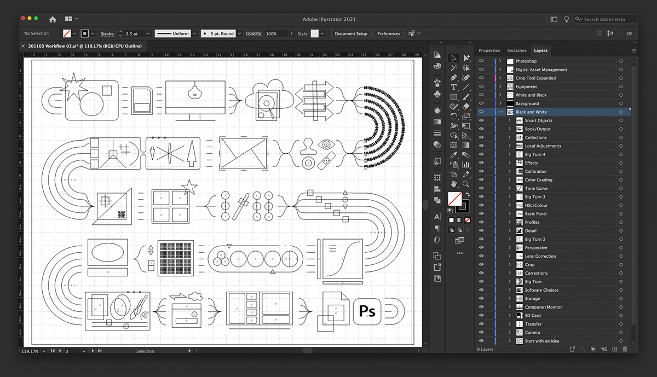Image resolution: width=657 pixels, height=377 pixels.
Task: Click the Document Setup button
Action: tap(351, 33)
